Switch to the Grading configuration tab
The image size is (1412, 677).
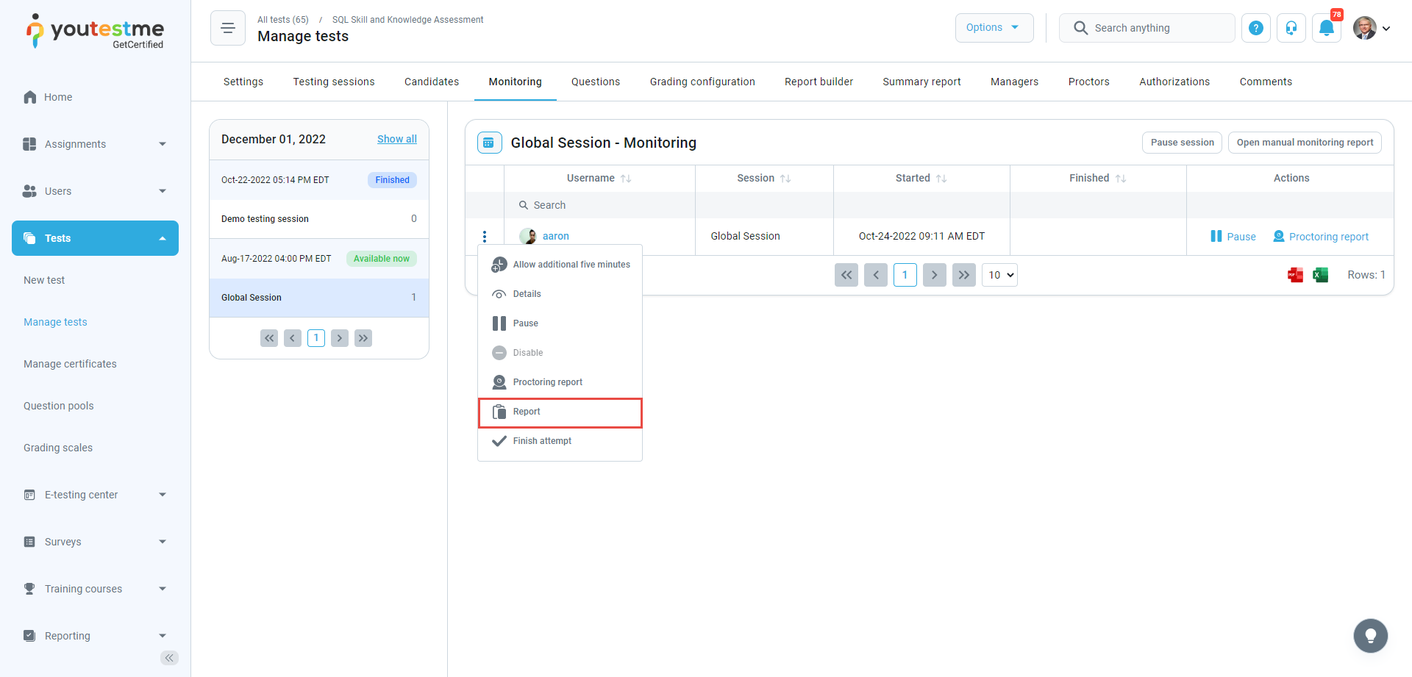[702, 82]
